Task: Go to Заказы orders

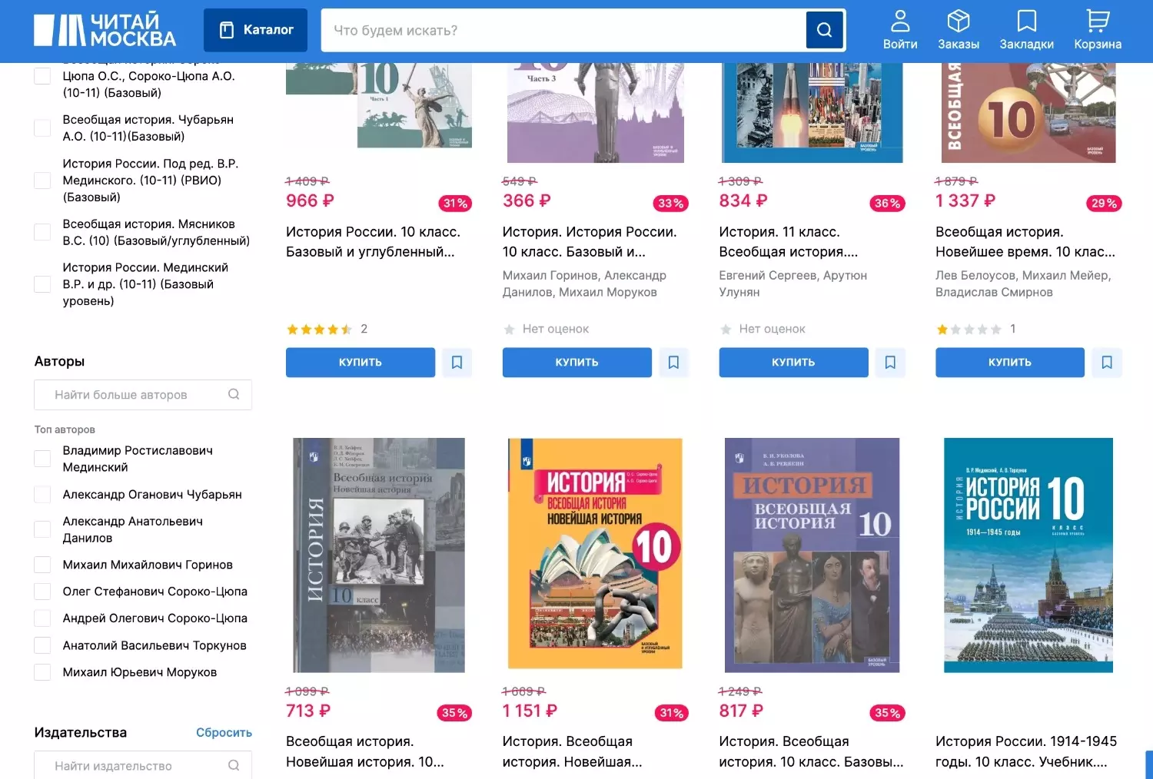Action: pyautogui.click(x=959, y=30)
